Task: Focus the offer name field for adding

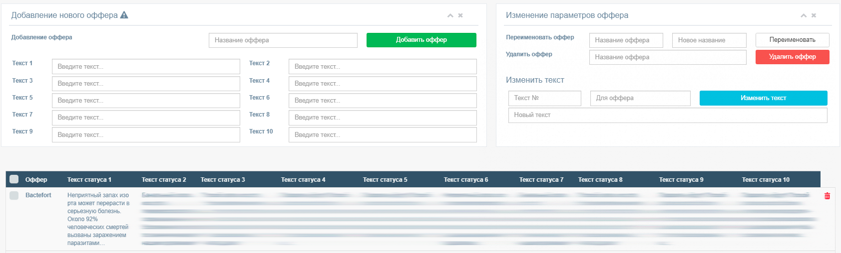Action: click(x=283, y=40)
